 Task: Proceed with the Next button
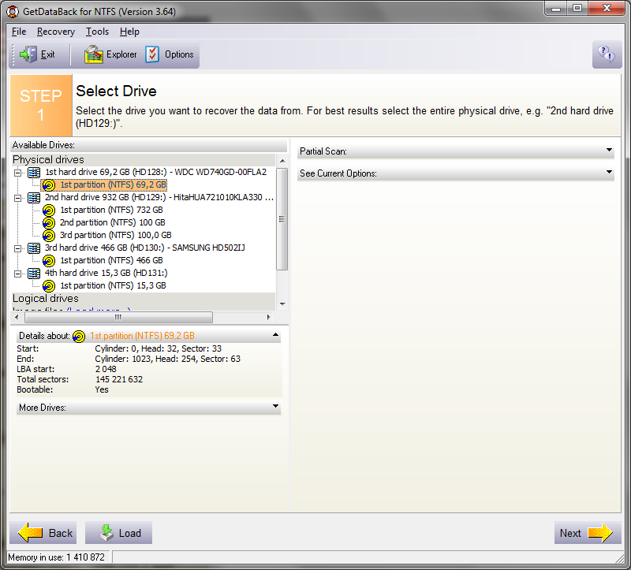coord(588,533)
